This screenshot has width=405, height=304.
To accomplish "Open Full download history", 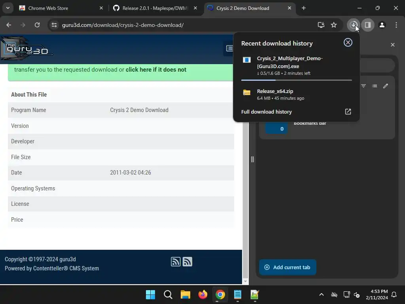I will click(266, 112).
